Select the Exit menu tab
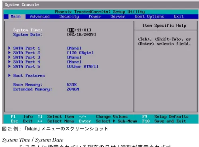199x147 pixels. coord(179,16)
